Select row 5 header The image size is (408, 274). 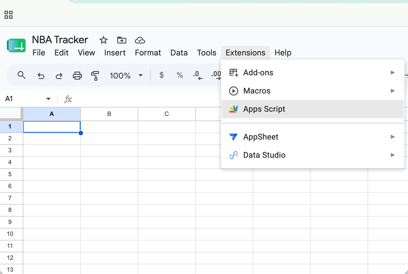point(11,174)
